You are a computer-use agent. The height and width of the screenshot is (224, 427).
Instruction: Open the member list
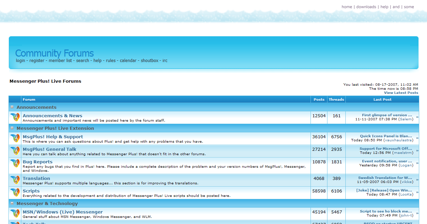(x=60, y=61)
